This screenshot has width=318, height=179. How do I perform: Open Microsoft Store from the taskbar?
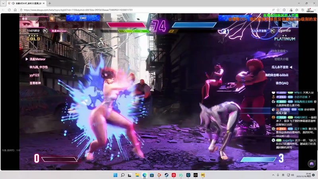152,175
